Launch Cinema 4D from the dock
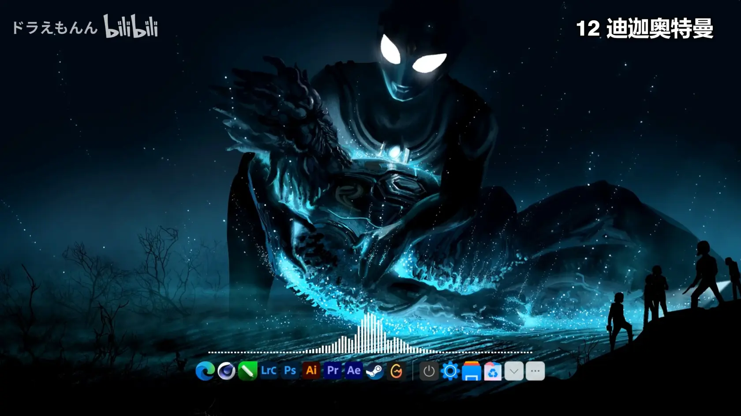This screenshot has width=741, height=416. coord(226,371)
